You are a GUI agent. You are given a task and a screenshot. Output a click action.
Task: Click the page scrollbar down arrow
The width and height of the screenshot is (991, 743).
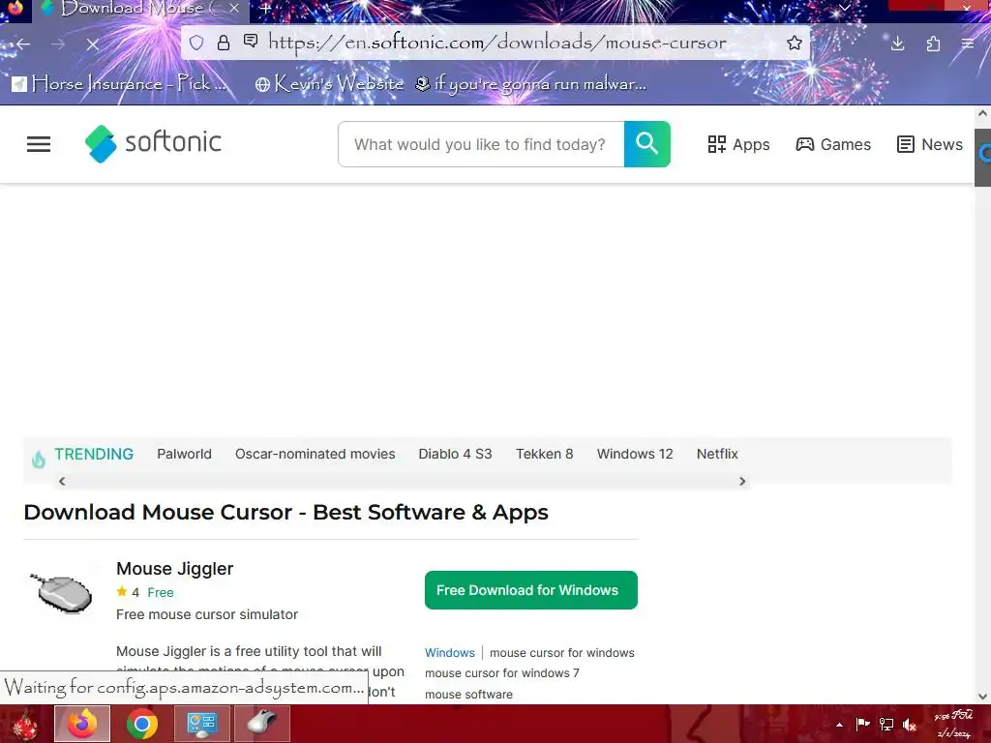pos(982,697)
